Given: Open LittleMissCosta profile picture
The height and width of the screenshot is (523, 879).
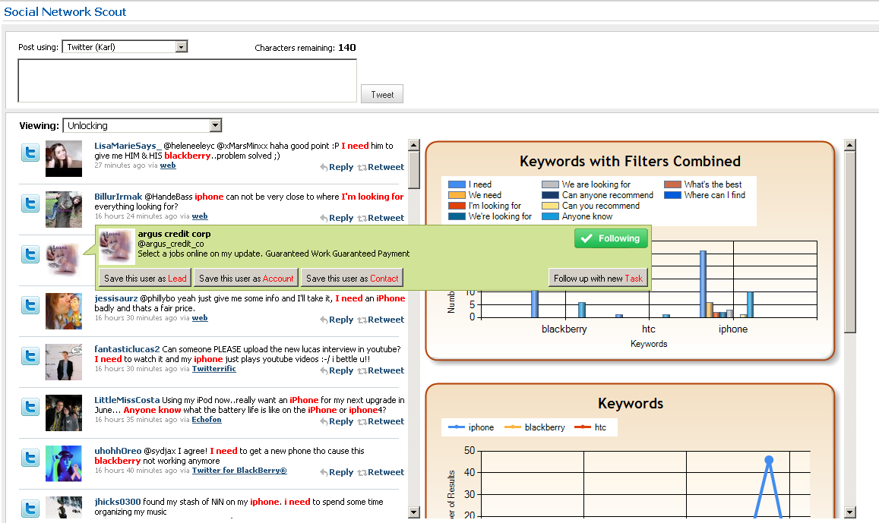Looking at the screenshot, I should [x=63, y=413].
